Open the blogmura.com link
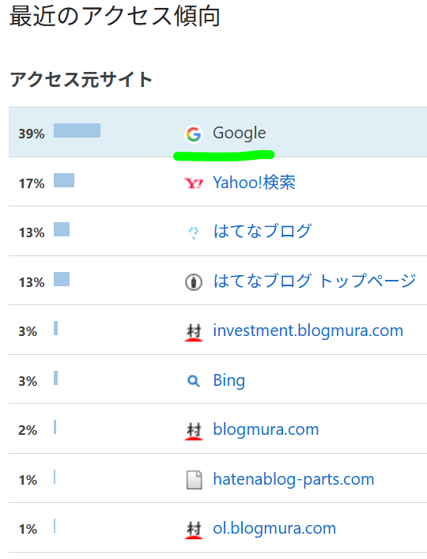The image size is (427, 559). pos(266,429)
